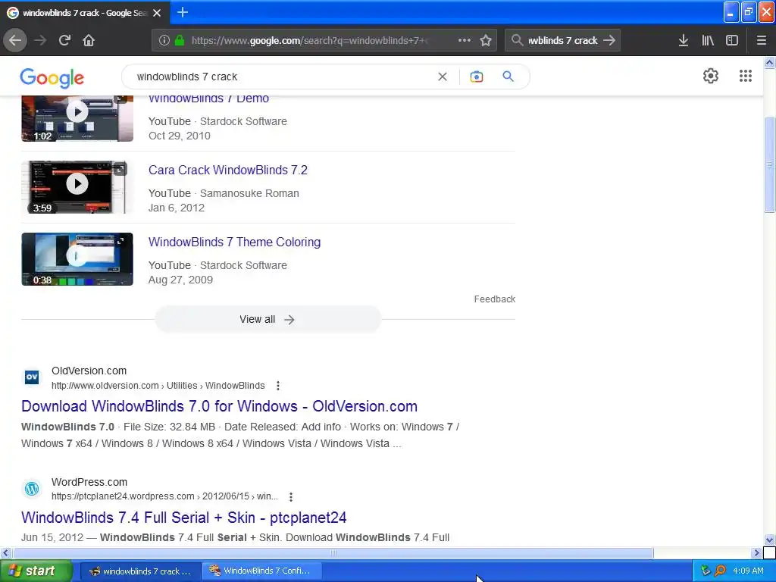
Task: Open Cara Crack WindowBlinds 7.2 link
Action: tap(227, 170)
